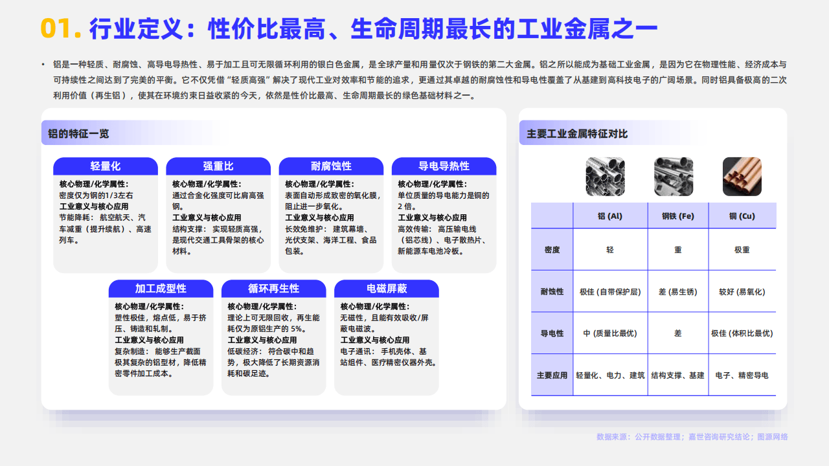The image size is (829, 466).
Task: Click the aluminum tubes photo
Action: pos(605,177)
